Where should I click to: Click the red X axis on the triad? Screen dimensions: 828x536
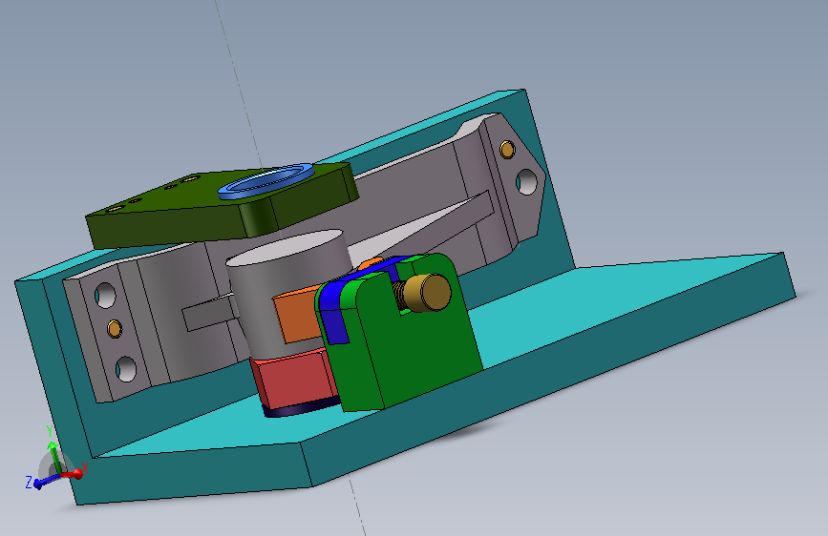point(74,473)
